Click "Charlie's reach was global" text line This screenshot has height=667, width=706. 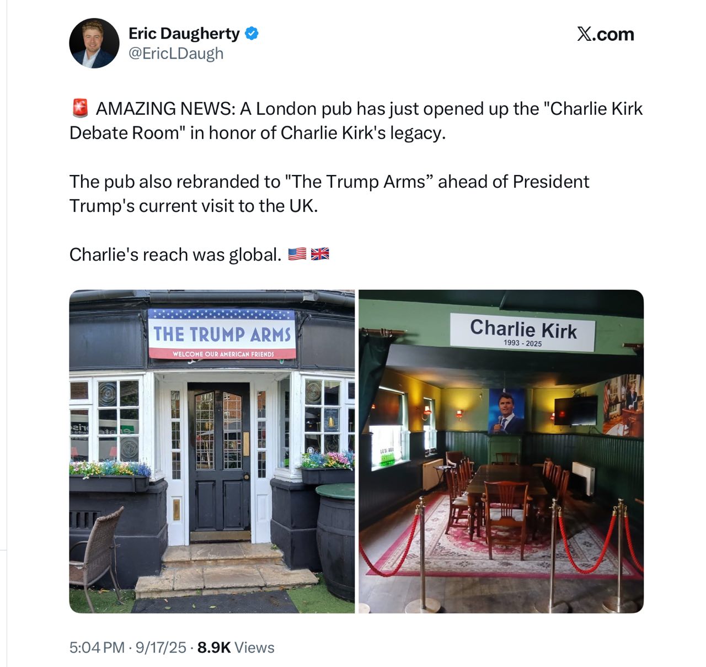click(x=175, y=255)
